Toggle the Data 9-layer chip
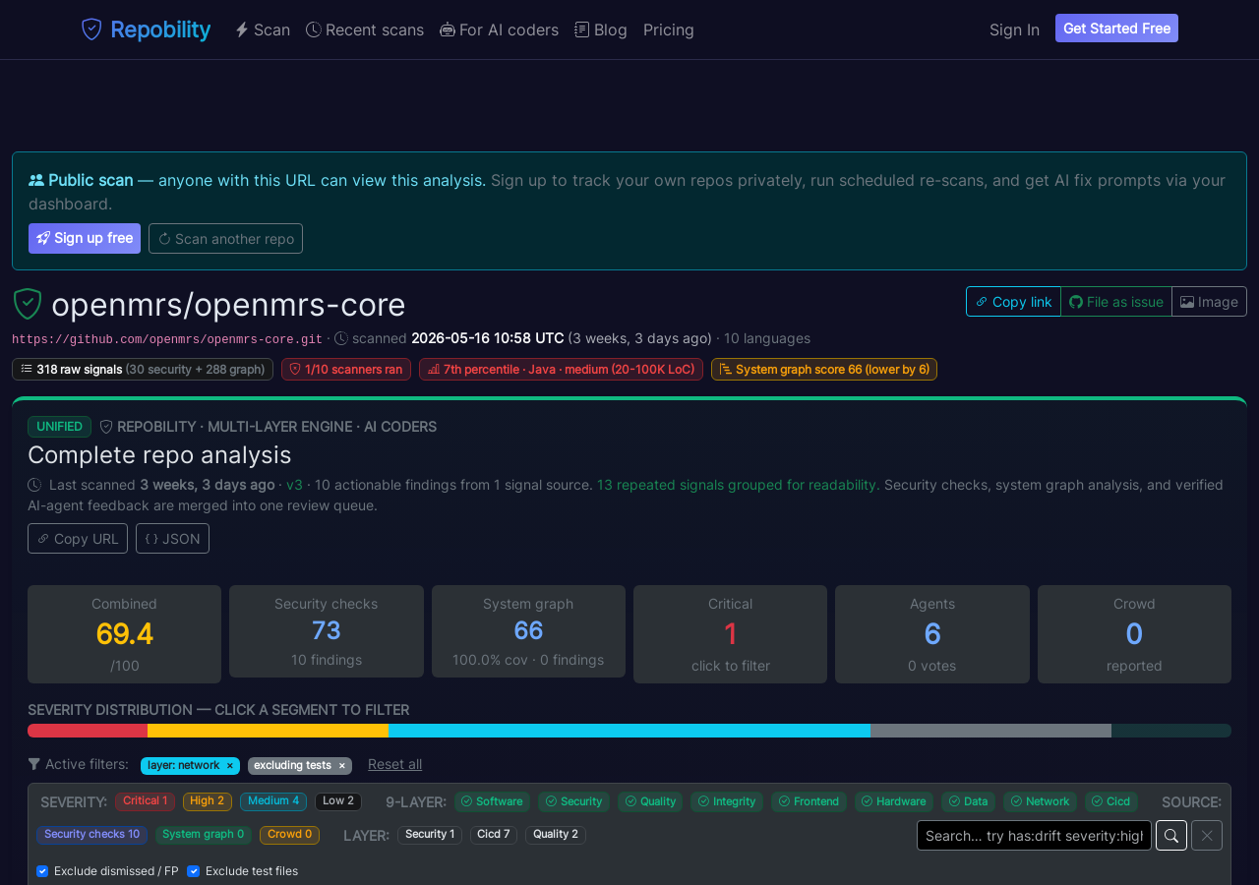The width and height of the screenshot is (1259, 885). click(969, 801)
